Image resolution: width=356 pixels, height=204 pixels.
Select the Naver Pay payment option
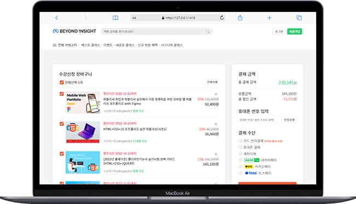(240, 160)
